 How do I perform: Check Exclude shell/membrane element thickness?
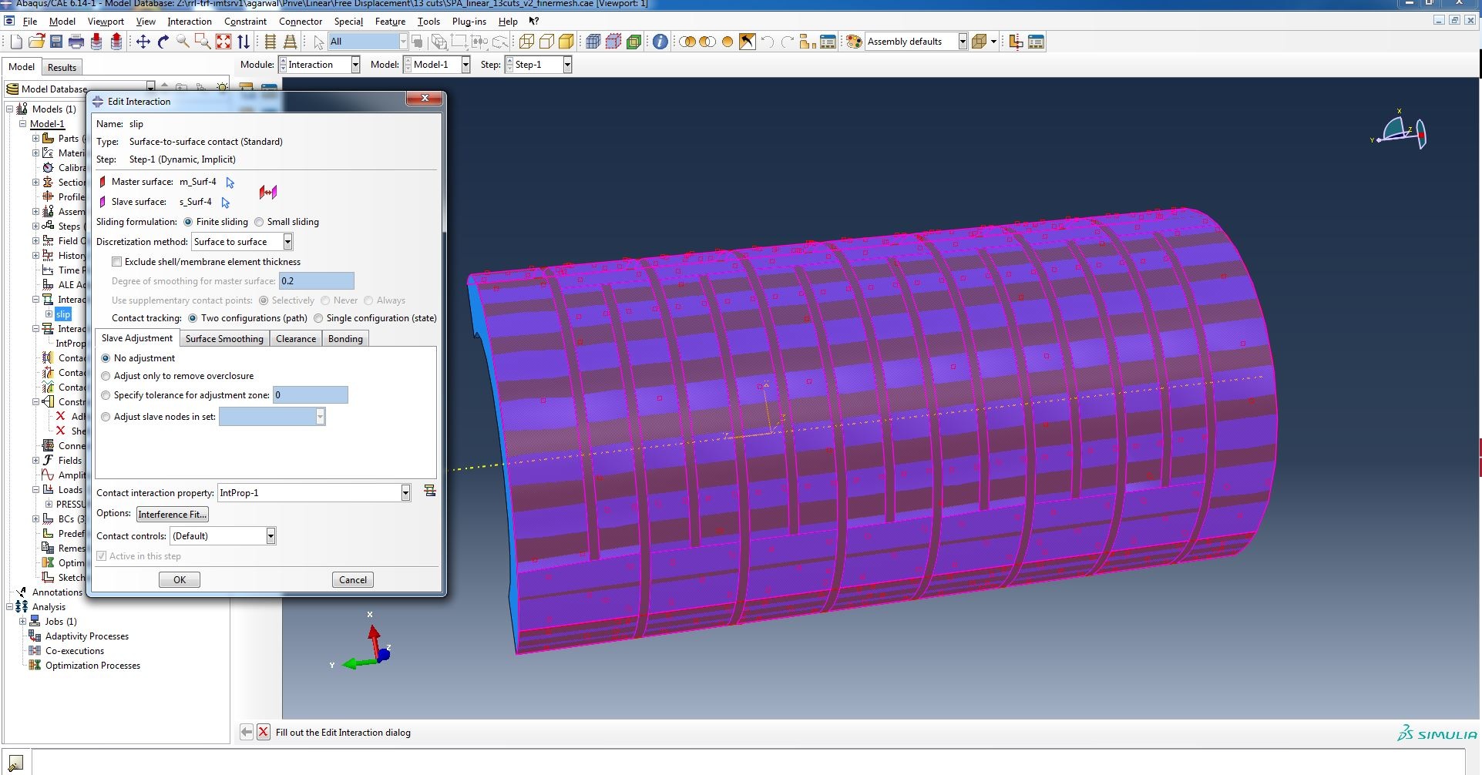pos(117,262)
